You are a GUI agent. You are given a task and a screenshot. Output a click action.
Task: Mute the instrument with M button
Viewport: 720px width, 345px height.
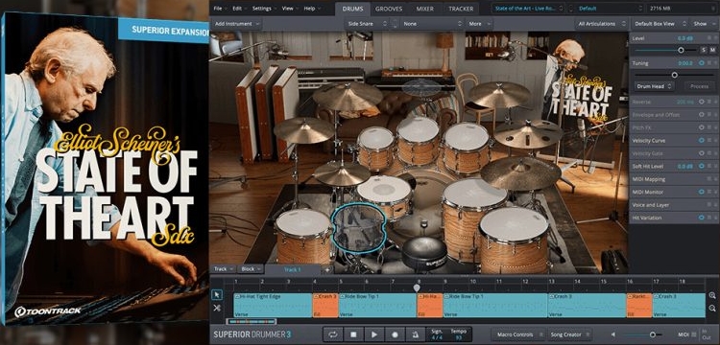[x=712, y=50]
